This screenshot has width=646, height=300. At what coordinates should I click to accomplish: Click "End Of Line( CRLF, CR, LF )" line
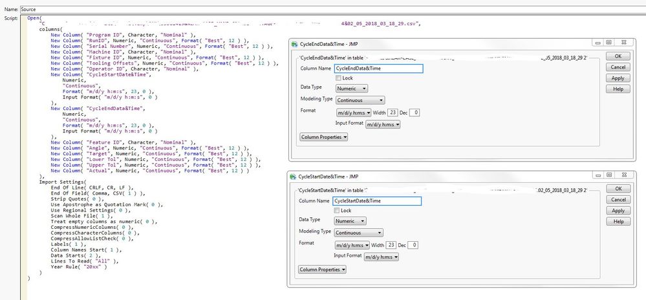(x=92, y=187)
